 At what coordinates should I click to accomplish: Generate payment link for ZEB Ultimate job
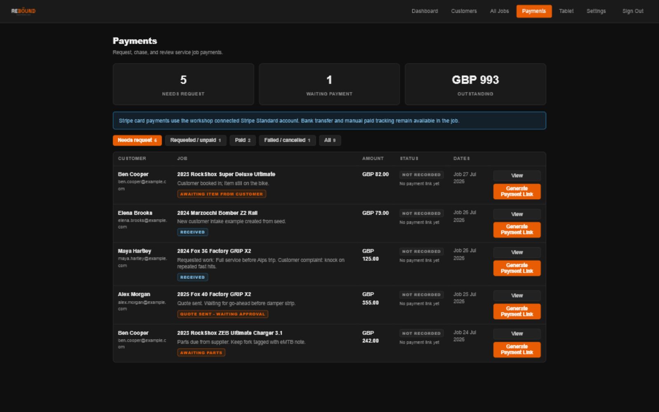click(x=517, y=350)
